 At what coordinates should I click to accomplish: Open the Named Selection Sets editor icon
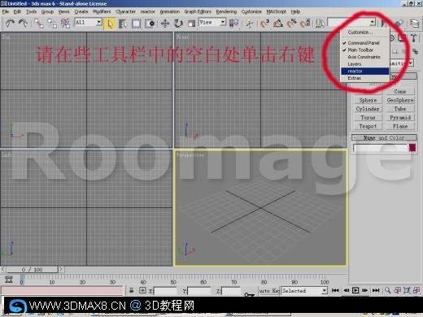pos(321,24)
